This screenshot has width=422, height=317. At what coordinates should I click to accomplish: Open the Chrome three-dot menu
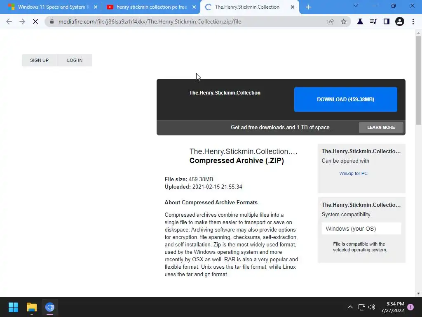pos(413,21)
